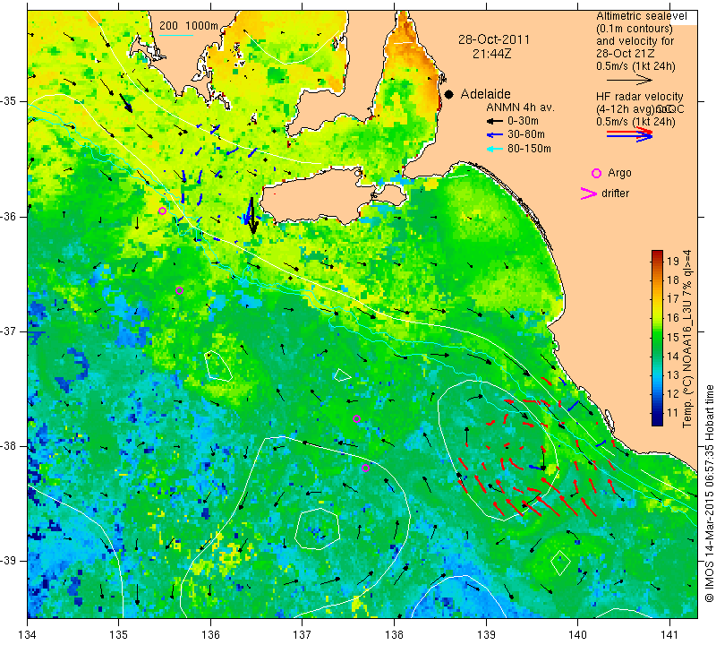716x645 pixels.
Task: Click the time text 21:44Z
Action: 491,54
